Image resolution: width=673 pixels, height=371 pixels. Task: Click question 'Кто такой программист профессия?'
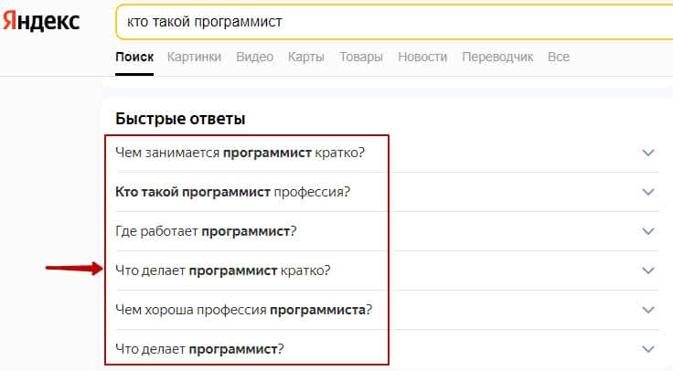point(232,192)
